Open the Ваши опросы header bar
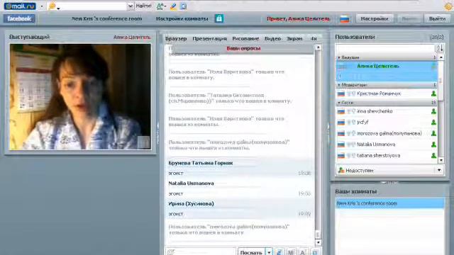454x255 pixels. tap(243, 49)
